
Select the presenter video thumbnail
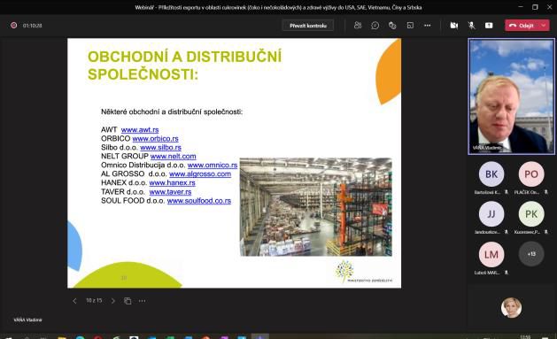click(x=511, y=96)
